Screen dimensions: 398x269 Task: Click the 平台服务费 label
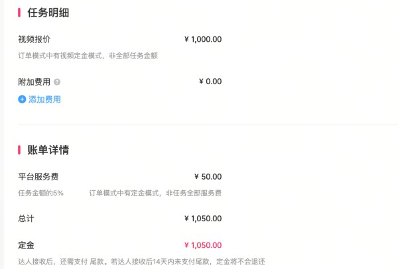click(x=38, y=177)
